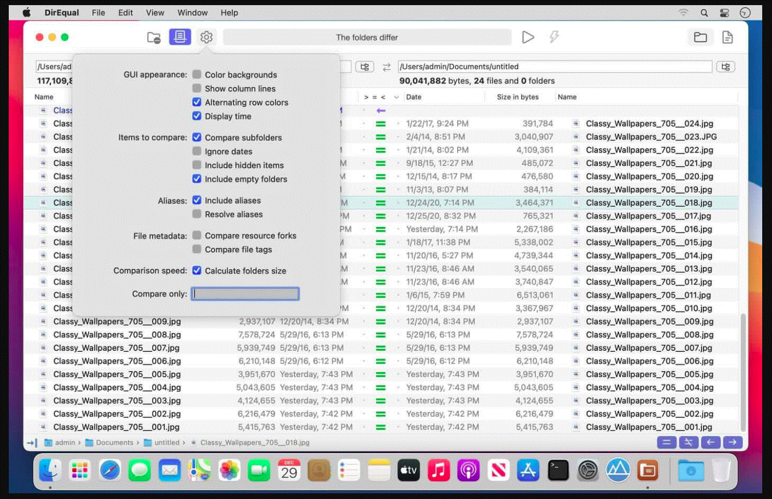Viewport: 772px width, 499px height.
Task: Click the lightning quick compare icon
Action: pos(554,37)
